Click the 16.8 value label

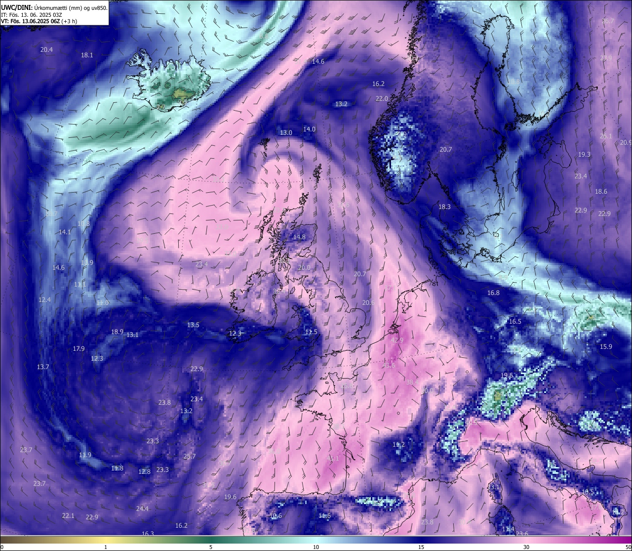tap(493, 293)
